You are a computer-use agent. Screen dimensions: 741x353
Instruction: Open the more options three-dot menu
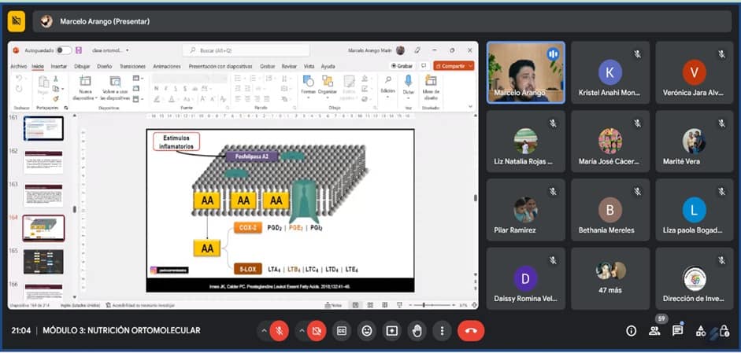(x=442, y=331)
